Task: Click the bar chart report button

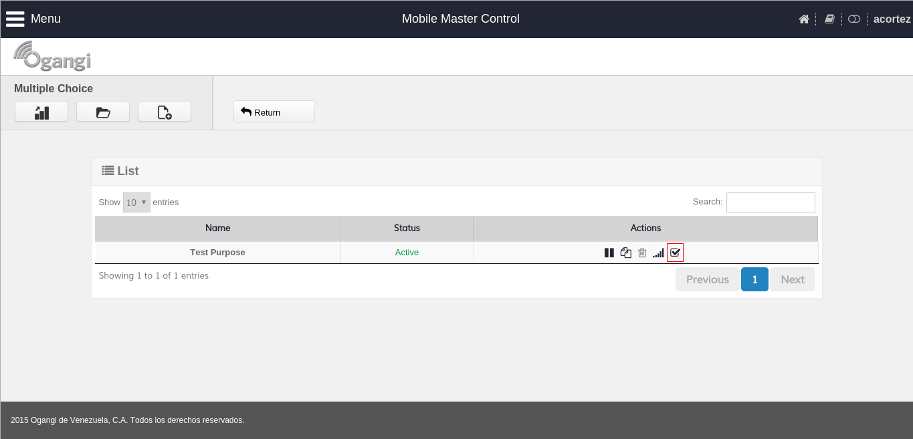Action: (41, 112)
